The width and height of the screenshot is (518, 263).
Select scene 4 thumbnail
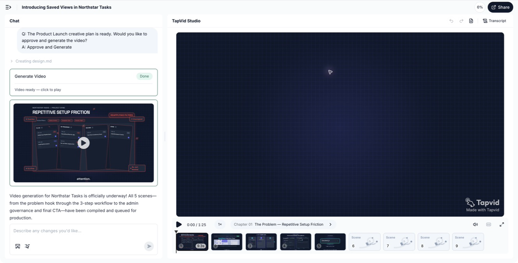click(x=296, y=242)
